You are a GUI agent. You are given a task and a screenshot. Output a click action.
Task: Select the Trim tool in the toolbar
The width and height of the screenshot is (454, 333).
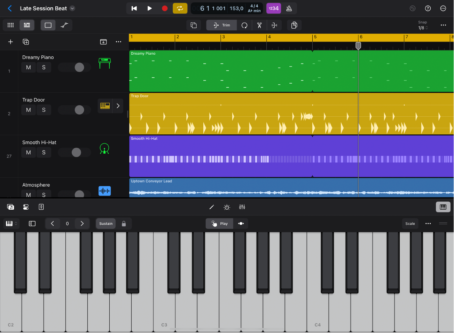(x=221, y=25)
